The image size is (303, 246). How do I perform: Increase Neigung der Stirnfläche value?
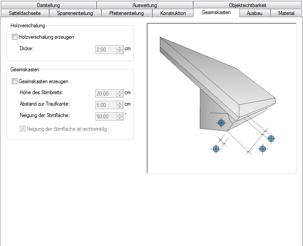pyautogui.click(x=120, y=114)
